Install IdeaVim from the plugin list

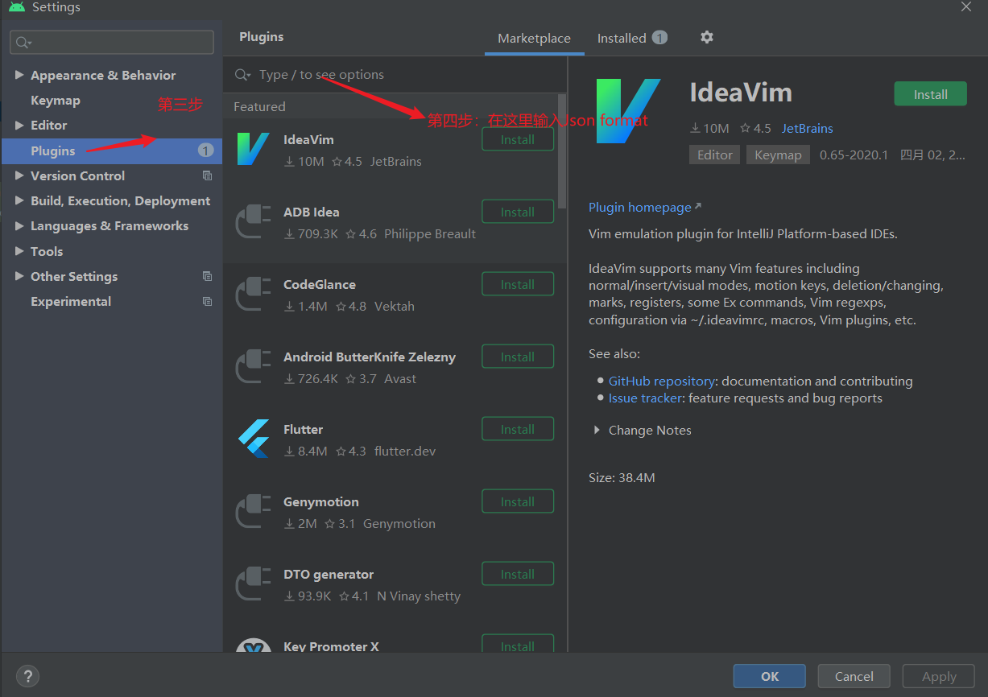pos(518,139)
